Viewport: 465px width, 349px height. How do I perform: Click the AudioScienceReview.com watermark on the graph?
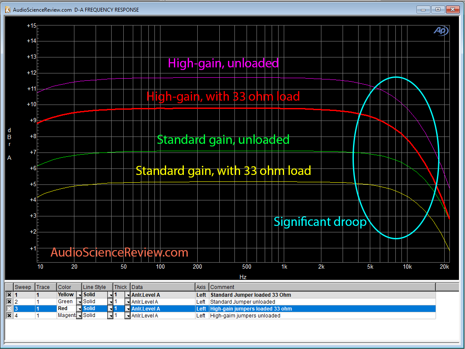tap(119, 252)
